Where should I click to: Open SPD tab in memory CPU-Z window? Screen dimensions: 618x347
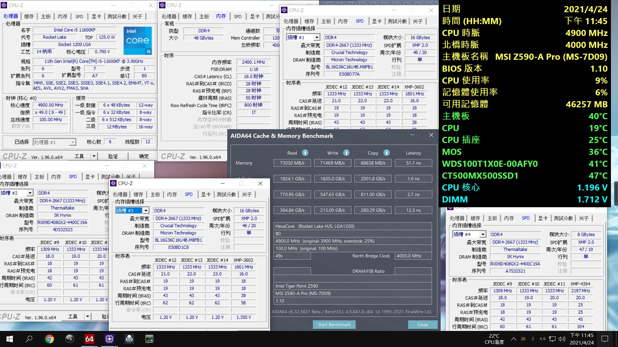click(238, 16)
